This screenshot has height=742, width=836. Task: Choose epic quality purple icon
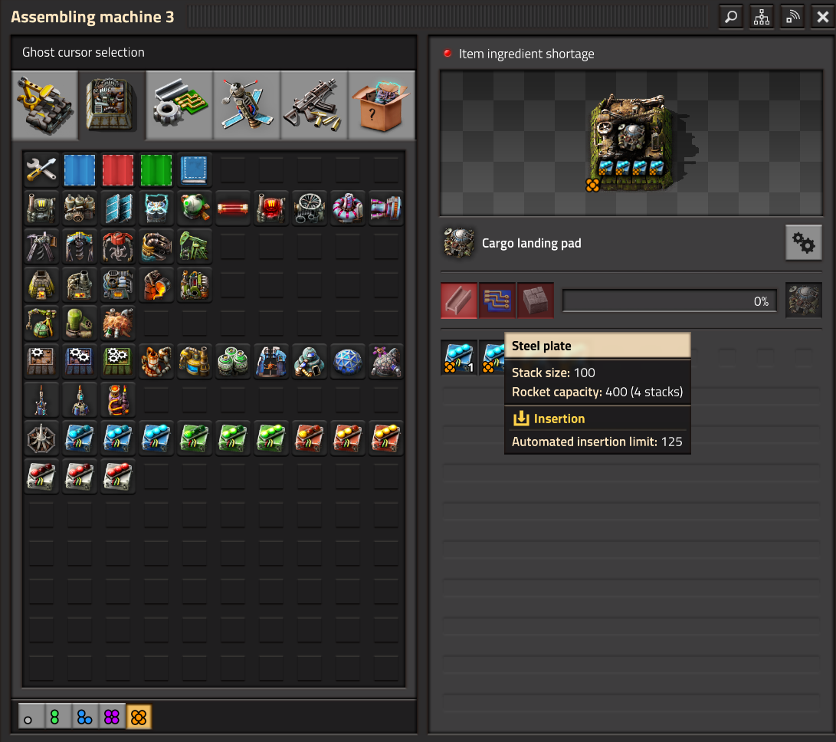coord(112,717)
